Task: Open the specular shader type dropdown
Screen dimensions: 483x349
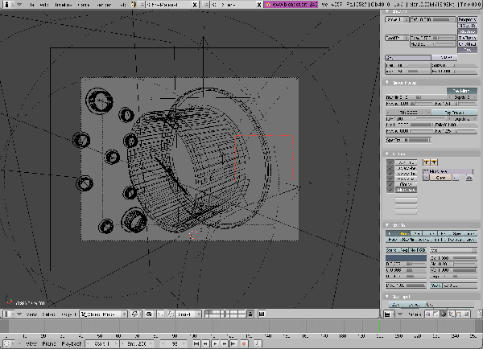Action: tap(397, 38)
